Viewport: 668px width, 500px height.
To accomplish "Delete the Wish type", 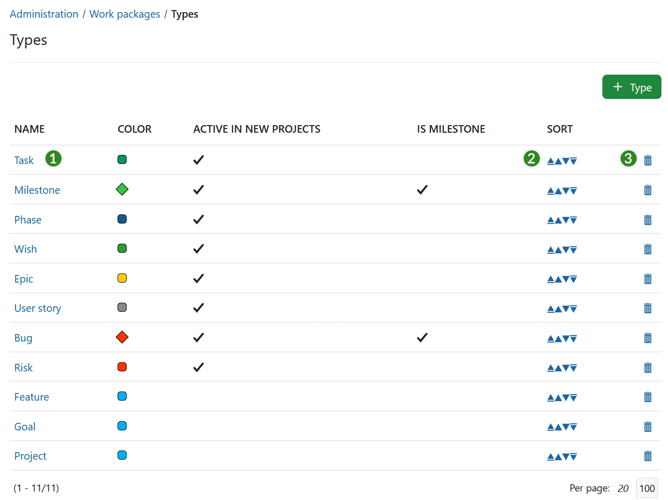I will (647, 249).
